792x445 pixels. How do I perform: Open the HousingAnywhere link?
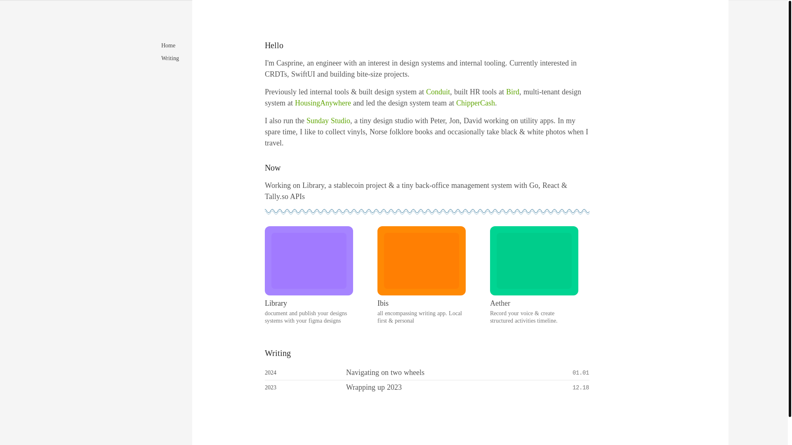(323, 103)
